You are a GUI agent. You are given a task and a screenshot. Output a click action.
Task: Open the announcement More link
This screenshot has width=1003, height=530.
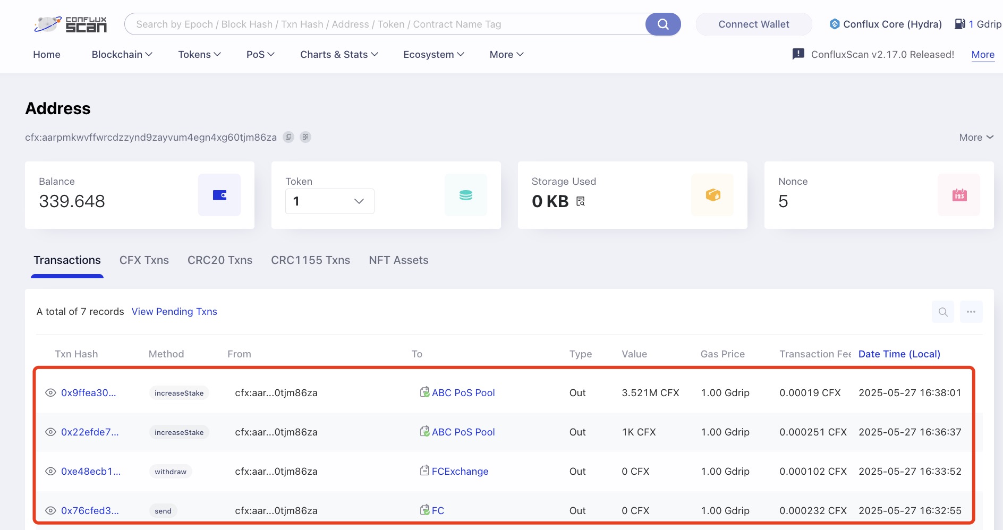click(983, 54)
